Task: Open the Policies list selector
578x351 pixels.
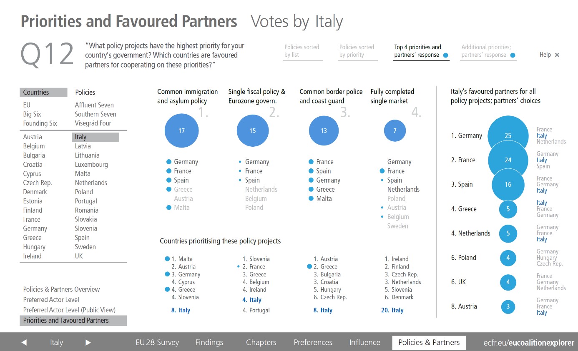Action: (x=85, y=92)
